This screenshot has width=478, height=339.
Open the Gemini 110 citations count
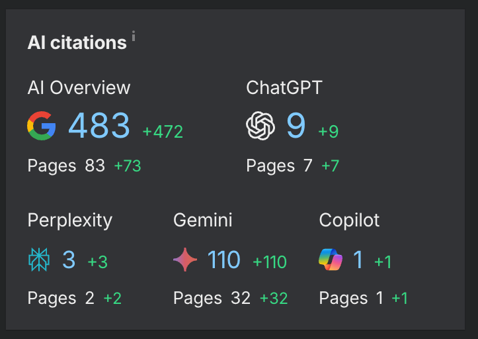point(223,260)
